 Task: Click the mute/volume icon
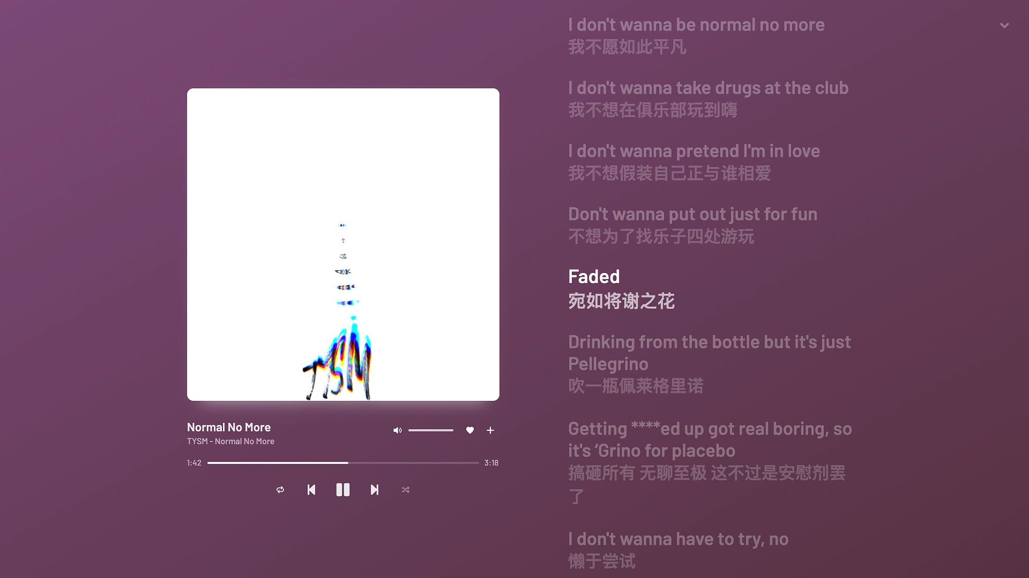tap(398, 430)
